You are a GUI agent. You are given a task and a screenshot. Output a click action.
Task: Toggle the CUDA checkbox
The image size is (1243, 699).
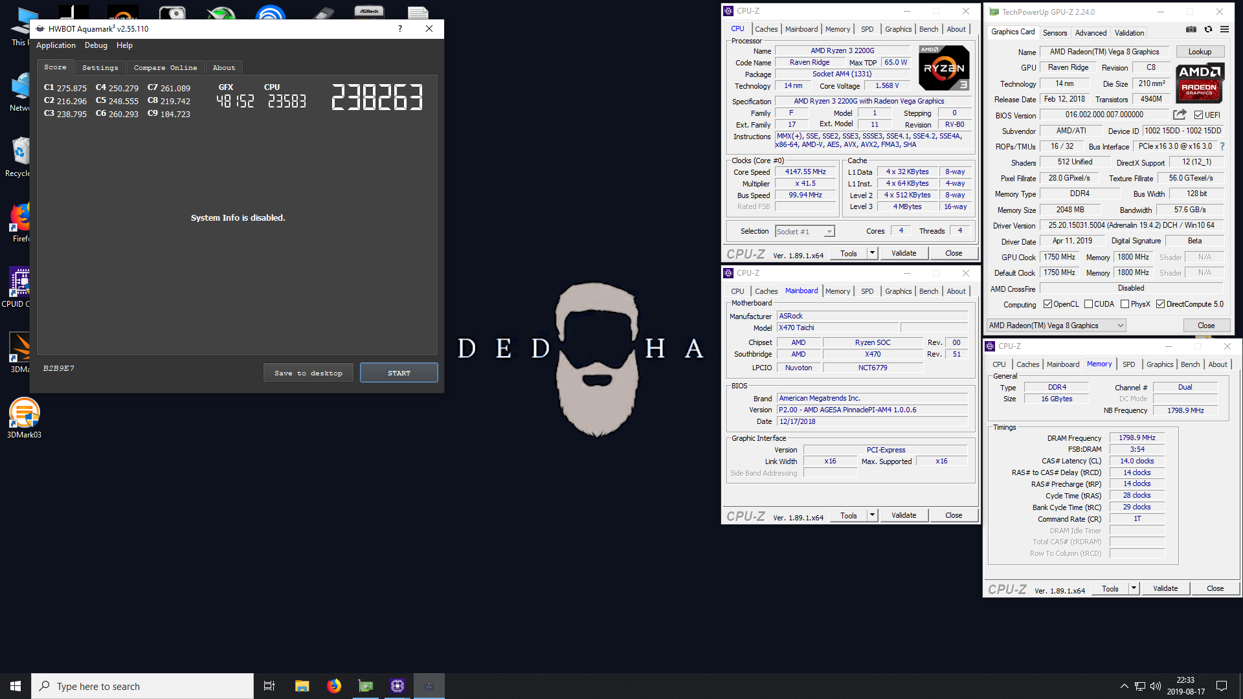click(1089, 304)
